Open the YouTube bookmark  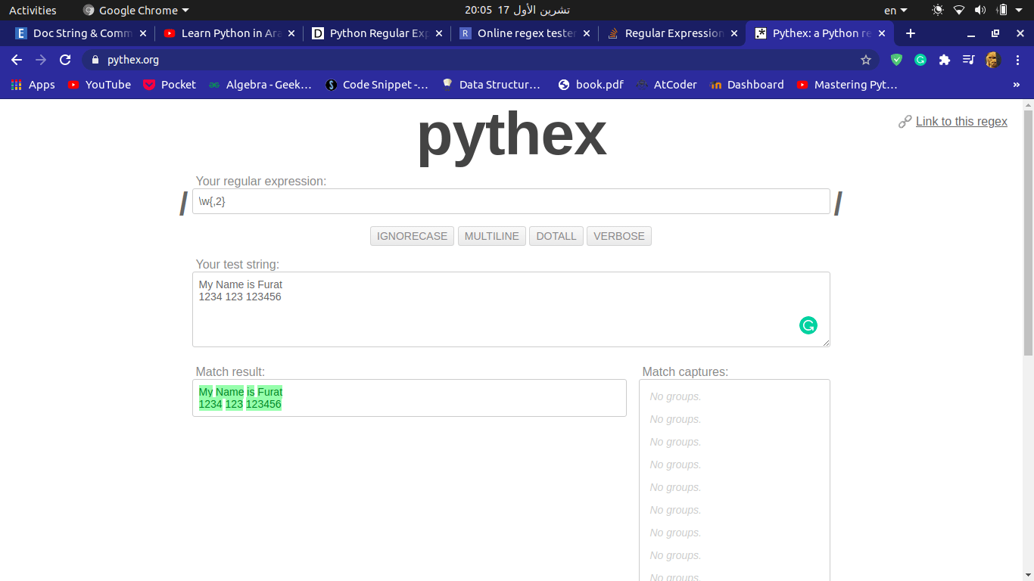[x=99, y=85]
